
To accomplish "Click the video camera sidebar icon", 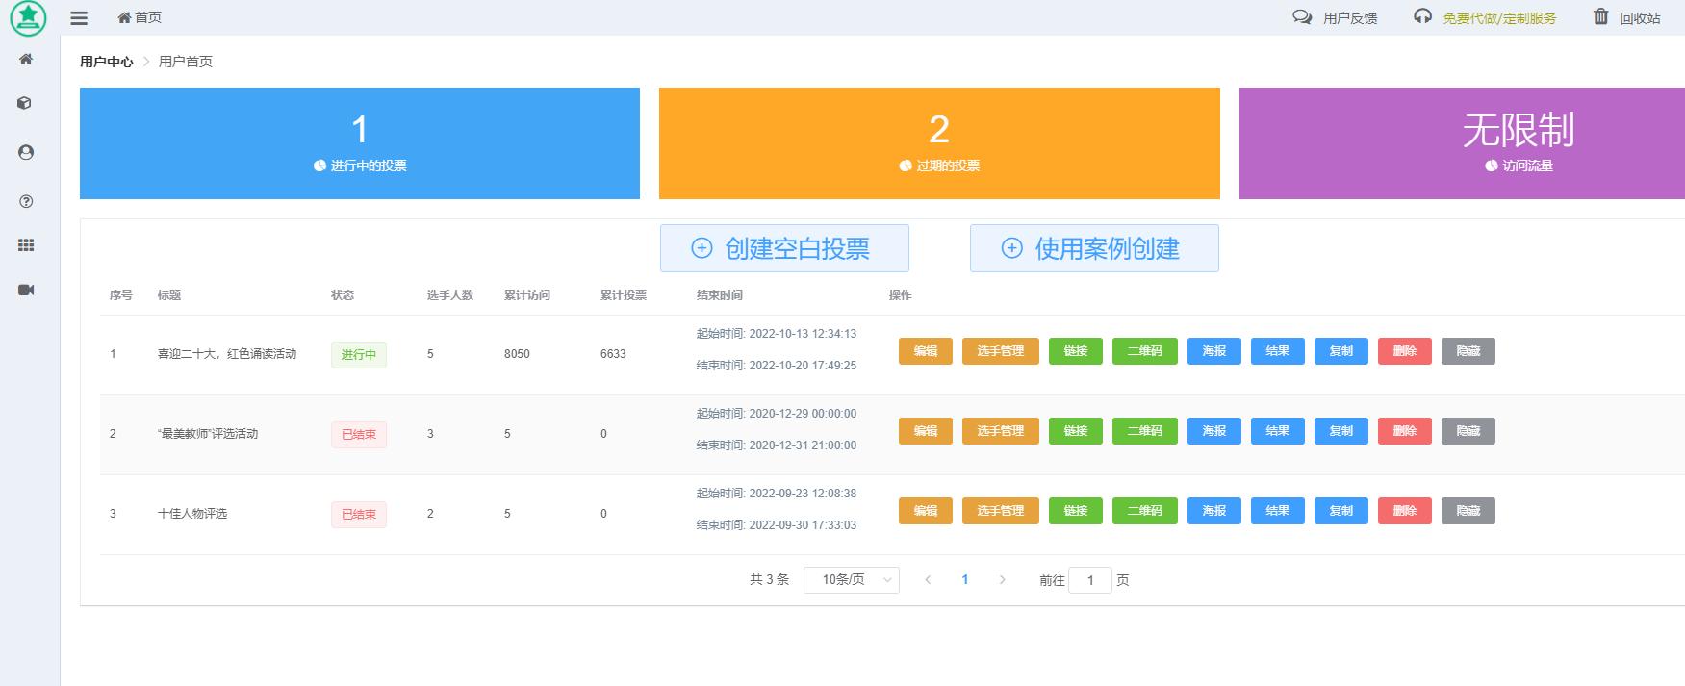I will (26, 290).
